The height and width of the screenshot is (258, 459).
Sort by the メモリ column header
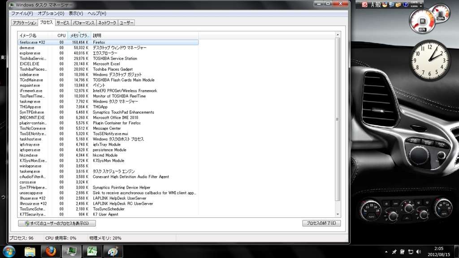[x=79, y=35]
